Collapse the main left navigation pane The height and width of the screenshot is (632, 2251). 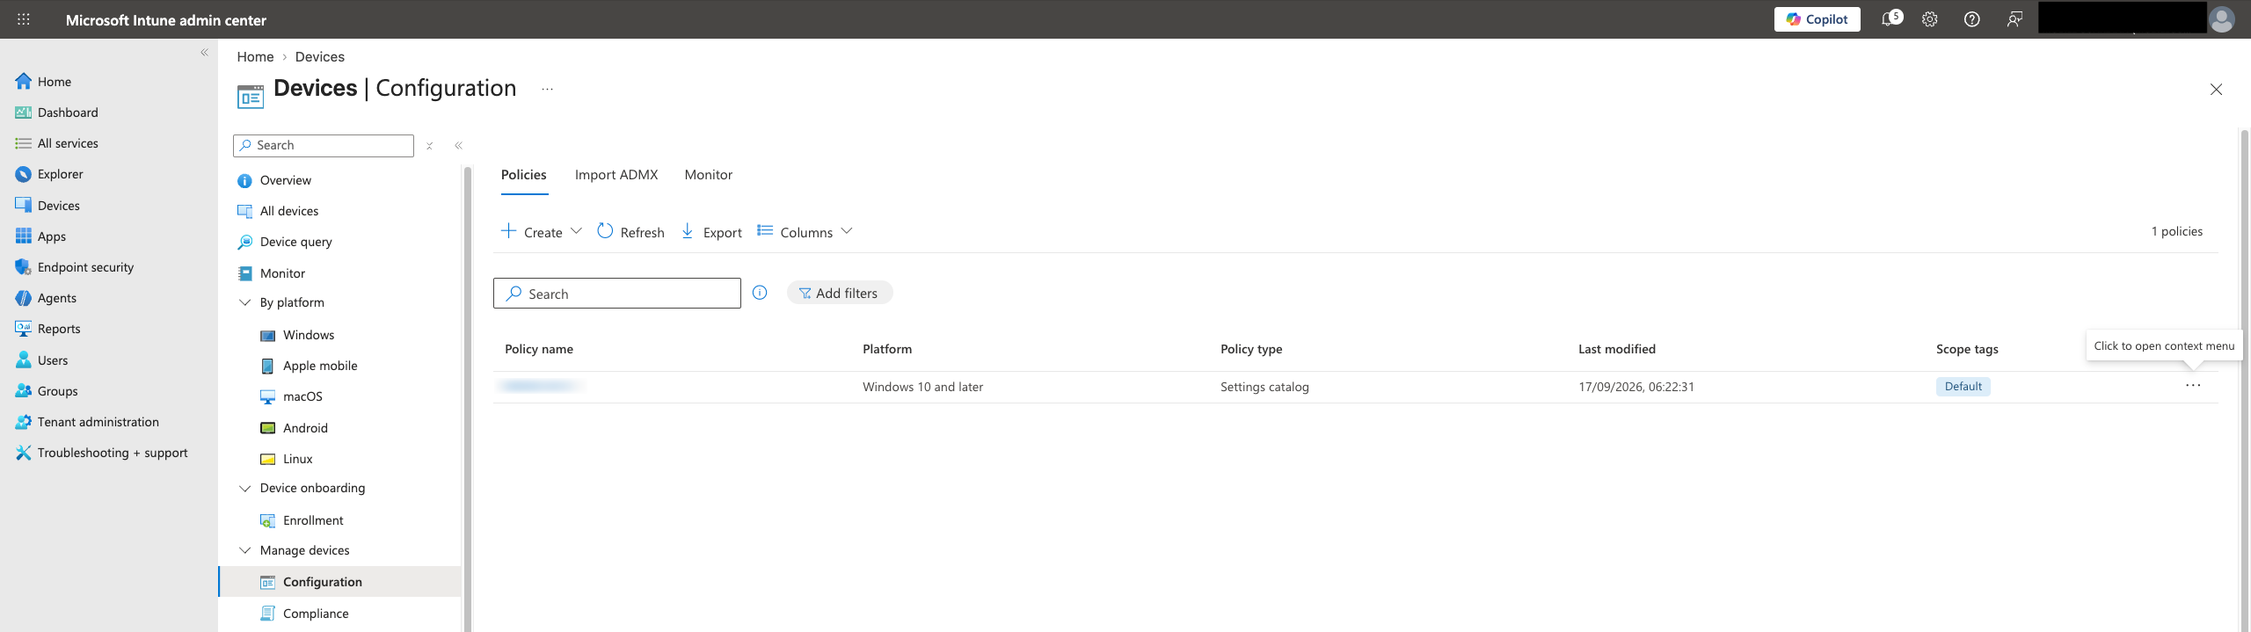tap(204, 53)
